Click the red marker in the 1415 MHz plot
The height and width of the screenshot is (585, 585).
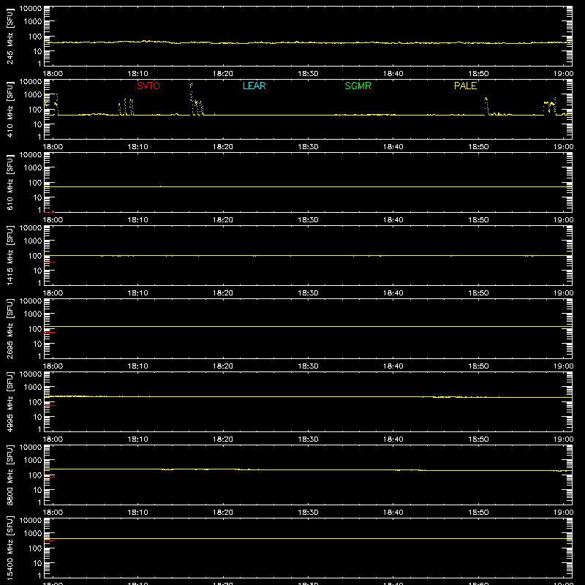pos(49,263)
